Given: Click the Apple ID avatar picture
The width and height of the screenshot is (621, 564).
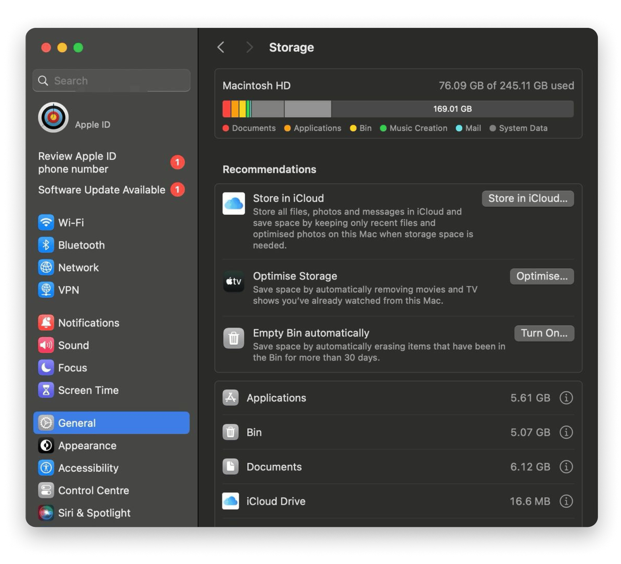Looking at the screenshot, I should point(53,117).
